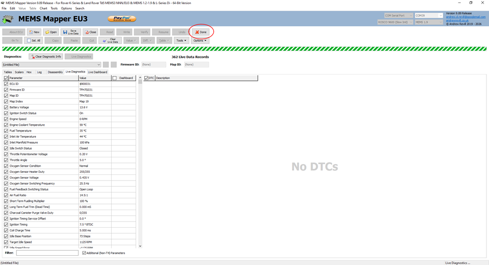Expand the Tools dropdown button
This screenshot has width=489, height=265.
tap(181, 40)
